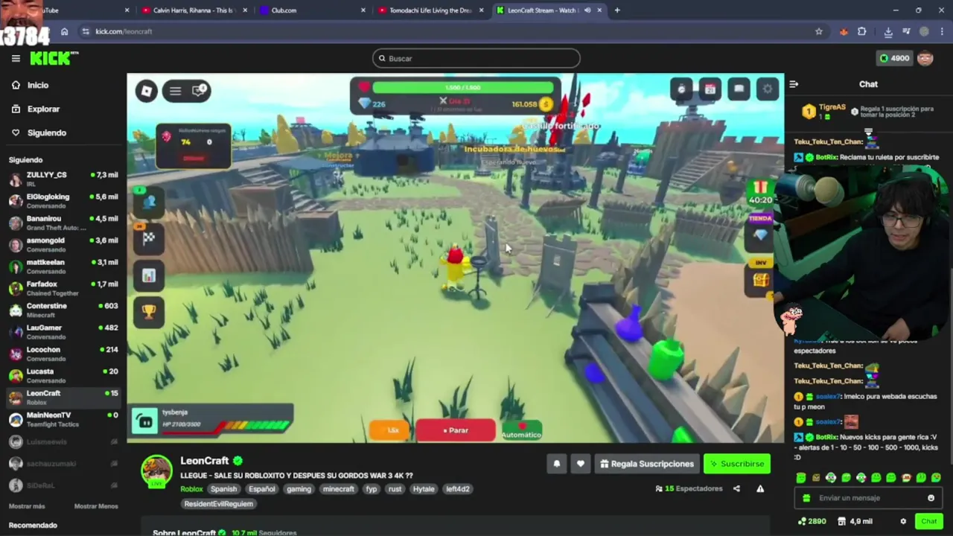Viewport: 953px width, 536px height.
Task: Open a new browser tab
Action: pyautogui.click(x=617, y=10)
